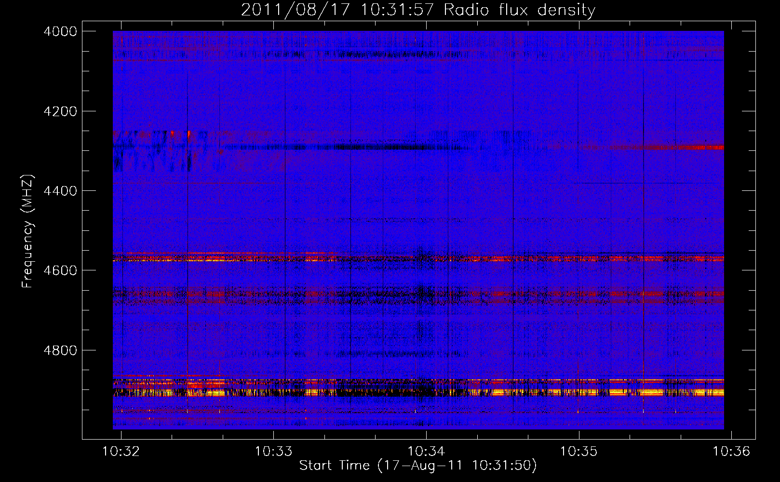This screenshot has width=780, height=482.
Task: Click the 10:36 time tick label
Action: 731,451
